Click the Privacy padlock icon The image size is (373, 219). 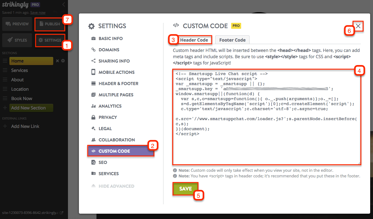pos(94,117)
